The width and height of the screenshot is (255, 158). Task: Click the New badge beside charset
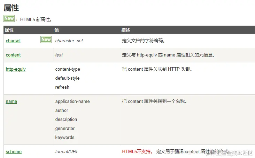coord(46,39)
